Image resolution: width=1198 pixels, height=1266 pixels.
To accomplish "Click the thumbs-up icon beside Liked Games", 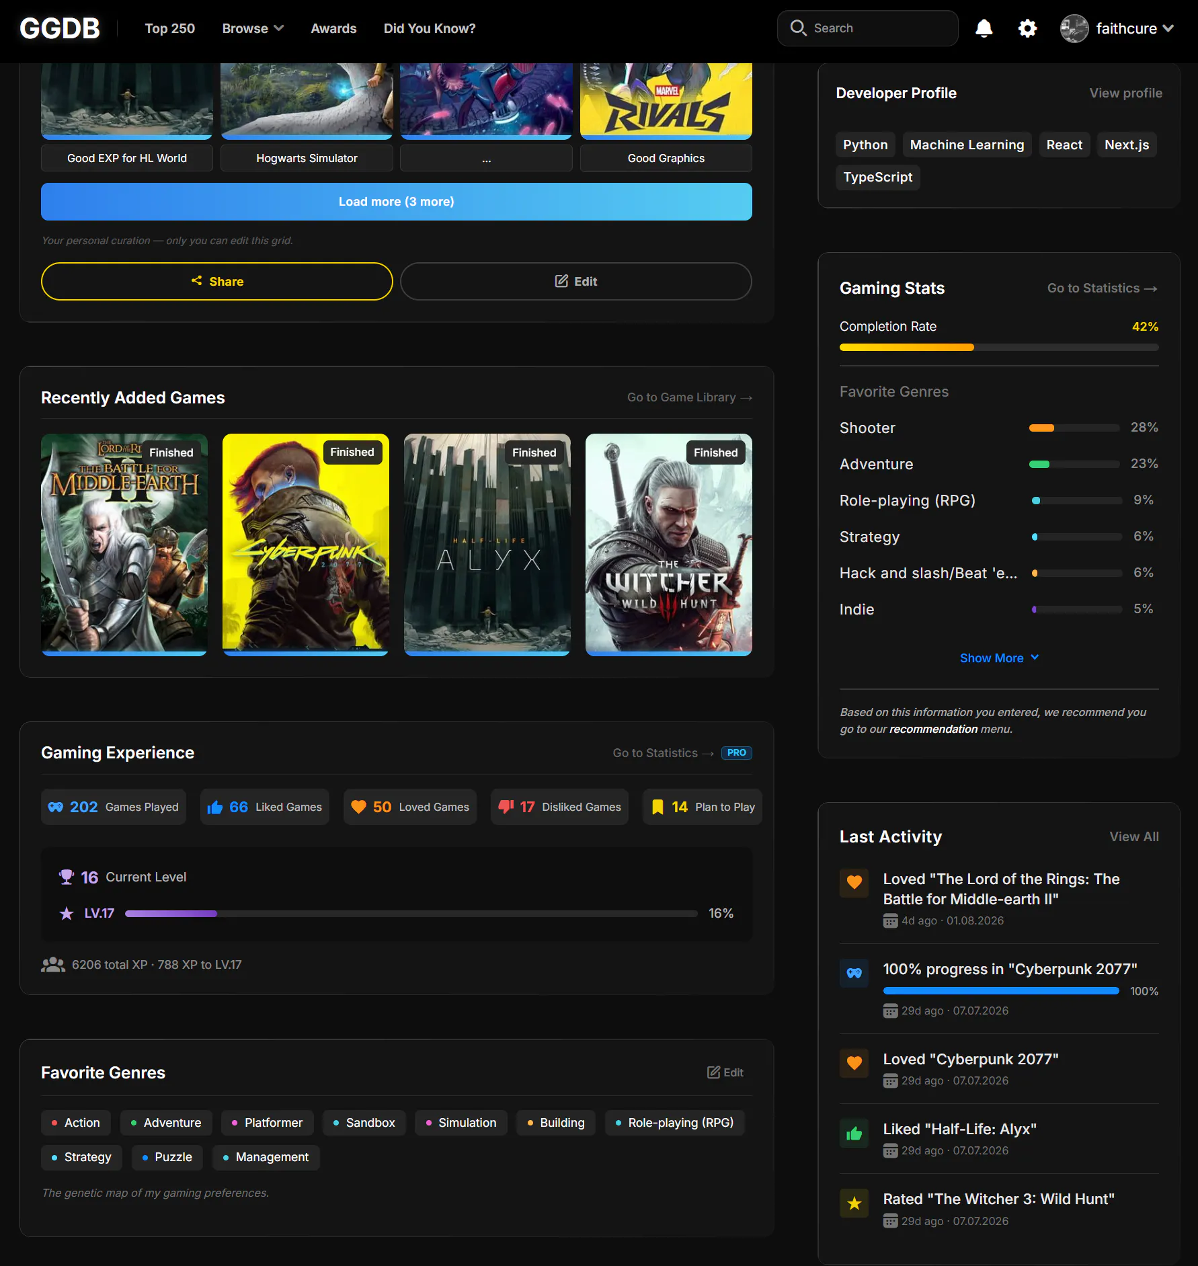I will tap(215, 807).
